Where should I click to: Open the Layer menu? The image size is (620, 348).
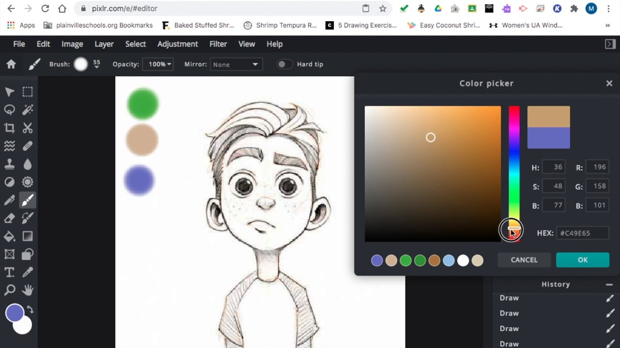pyautogui.click(x=104, y=44)
